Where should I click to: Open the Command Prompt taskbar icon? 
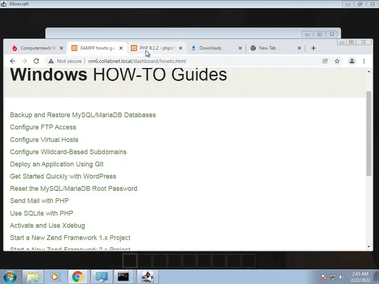point(123,277)
